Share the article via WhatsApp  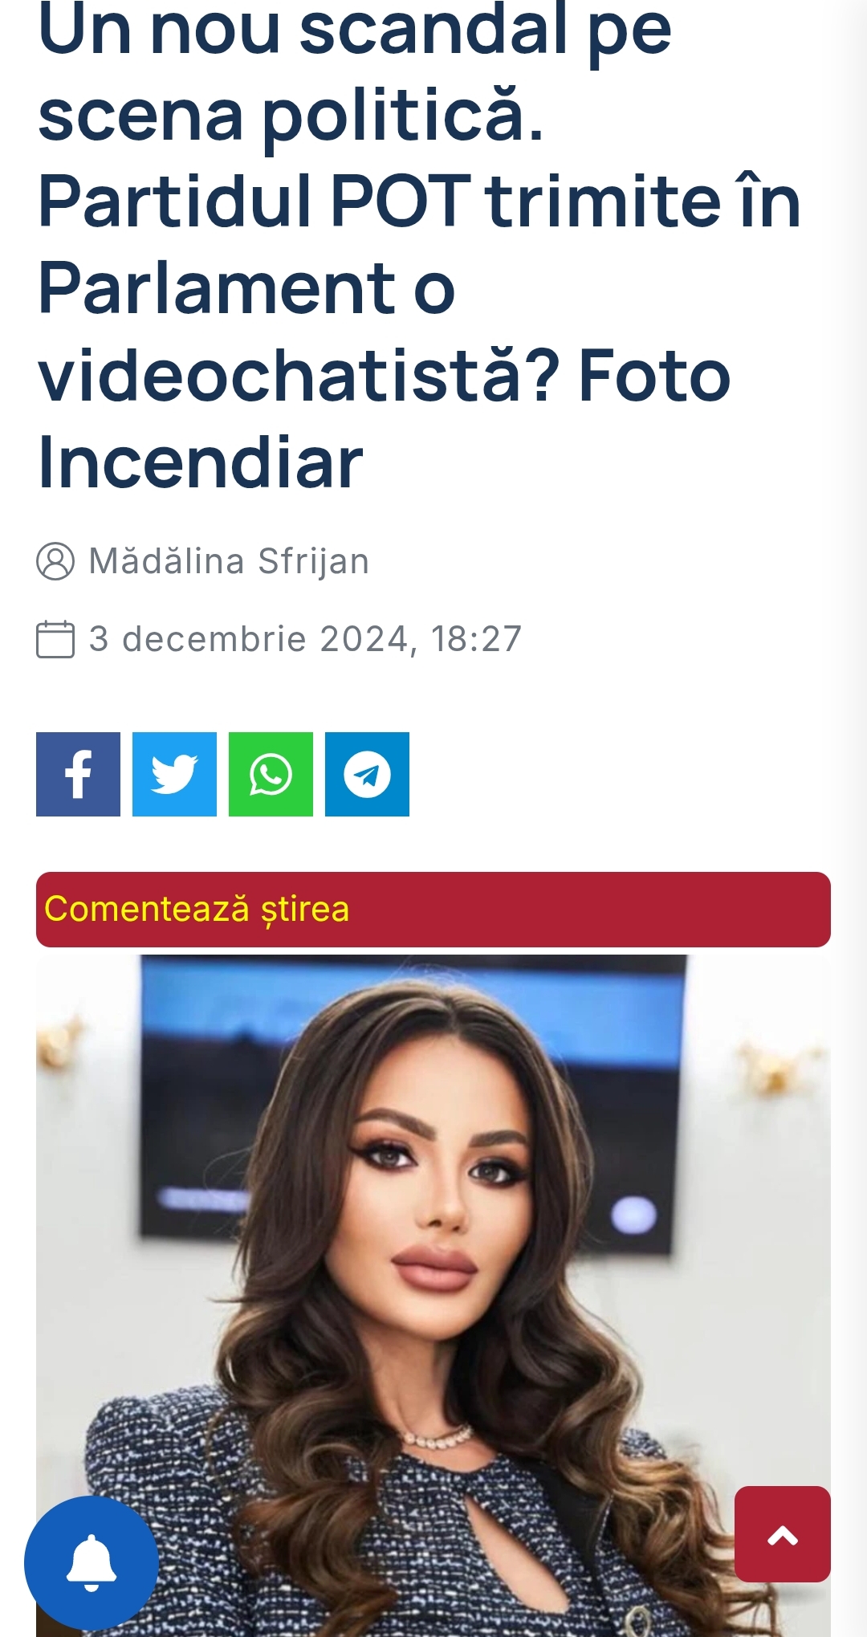click(271, 774)
